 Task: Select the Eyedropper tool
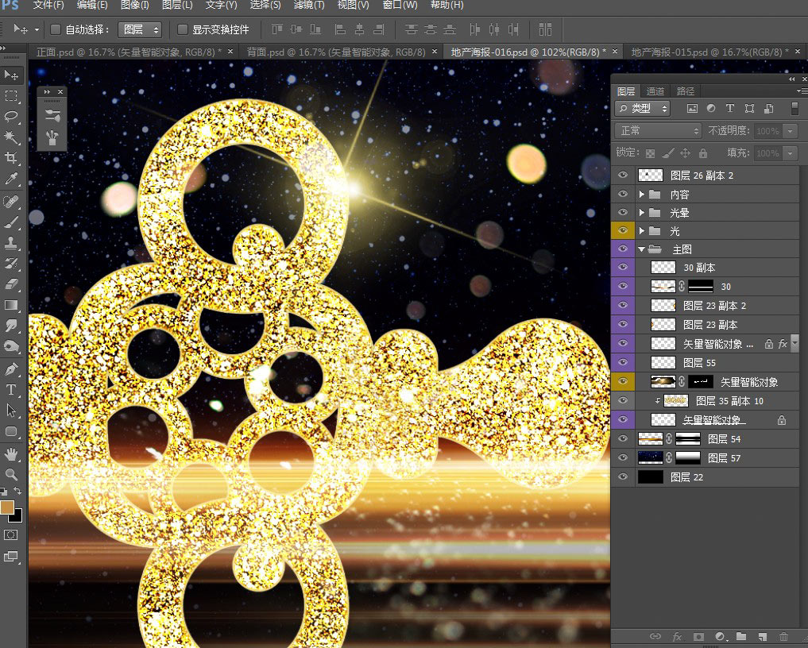coord(11,179)
